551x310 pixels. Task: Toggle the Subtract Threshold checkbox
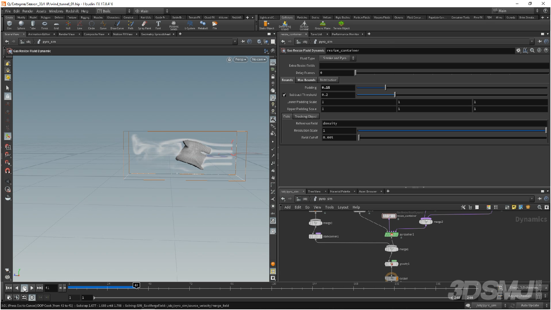tap(284, 95)
